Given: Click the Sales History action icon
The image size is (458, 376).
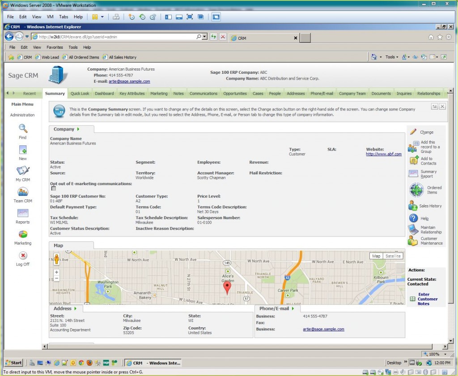Looking at the screenshot, I should (x=413, y=206).
